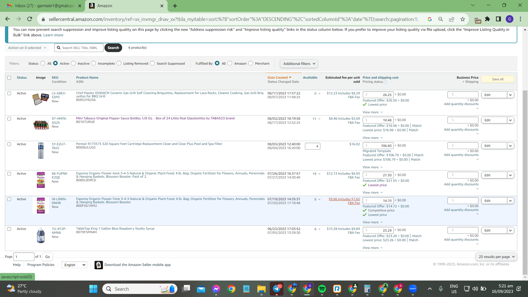The width and height of the screenshot is (528, 297).
Task: Click the Save all button
Action: [x=498, y=79]
